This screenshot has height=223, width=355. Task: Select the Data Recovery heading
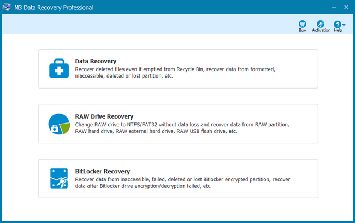96,61
